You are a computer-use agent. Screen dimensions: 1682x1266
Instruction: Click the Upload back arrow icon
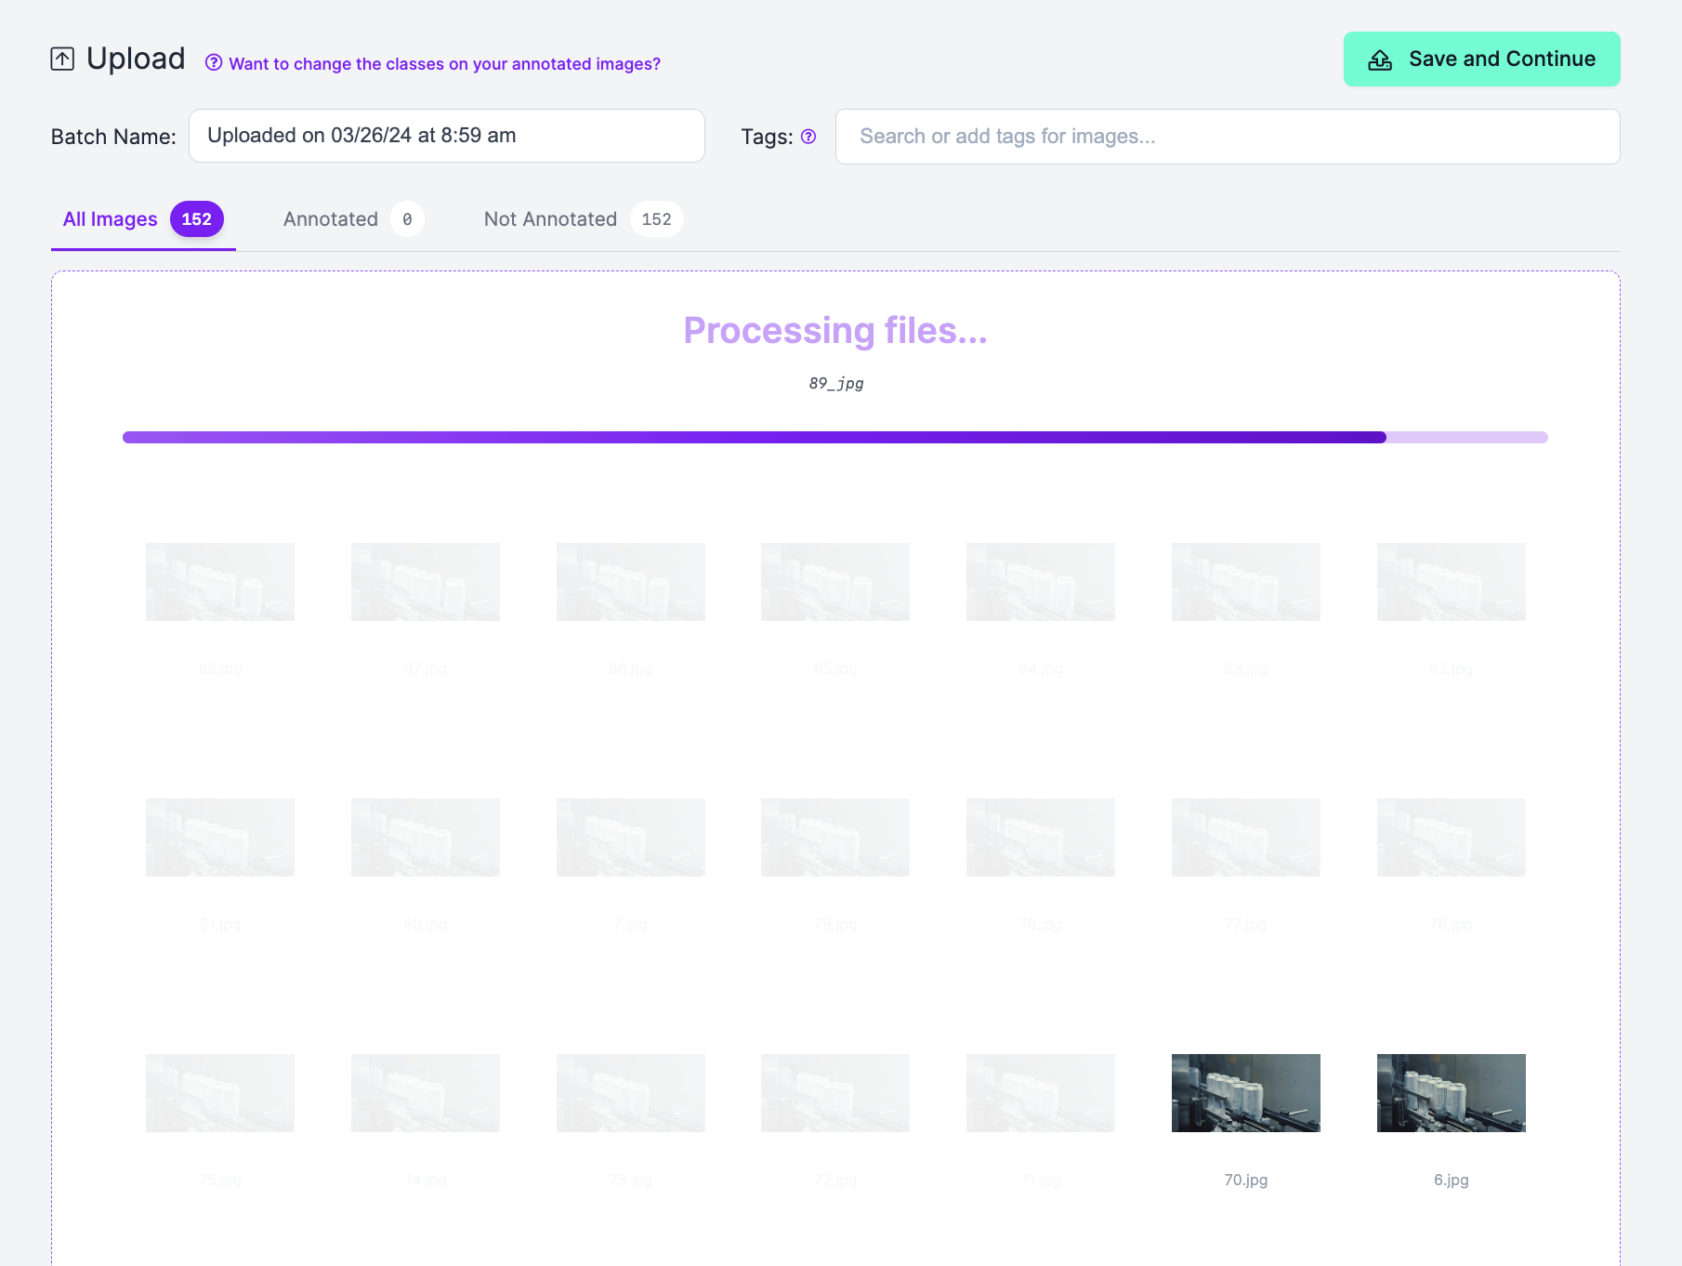click(62, 58)
